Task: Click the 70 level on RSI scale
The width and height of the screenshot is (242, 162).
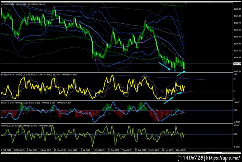Action: pyautogui.click(x=235, y=79)
